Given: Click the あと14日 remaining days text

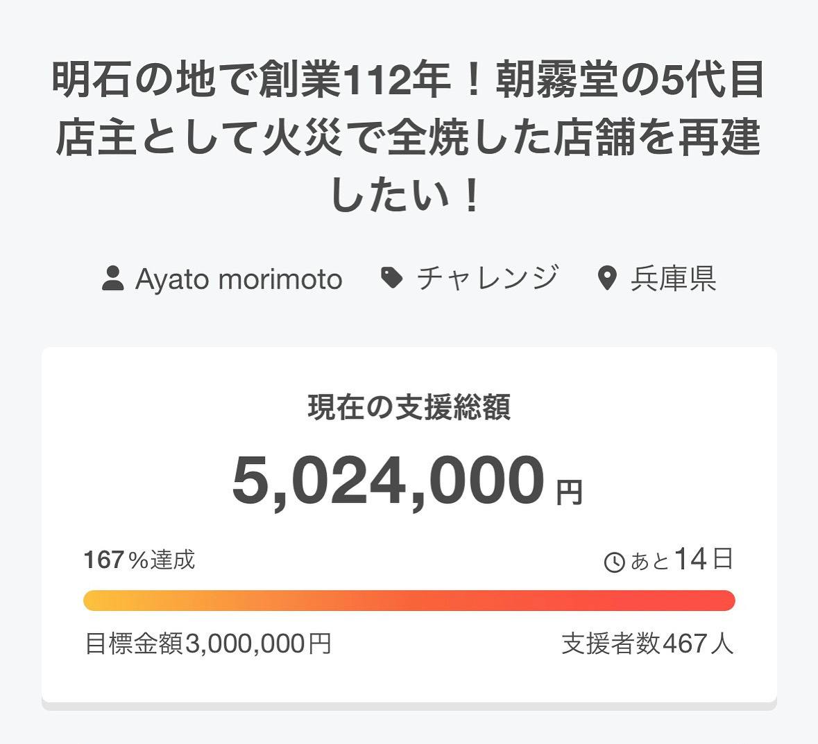Looking at the screenshot, I should pyautogui.click(x=681, y=559).
